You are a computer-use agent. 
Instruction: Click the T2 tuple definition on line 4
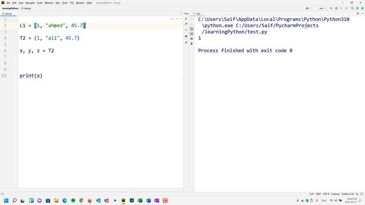pyautogui.click(x=50, y=38)
